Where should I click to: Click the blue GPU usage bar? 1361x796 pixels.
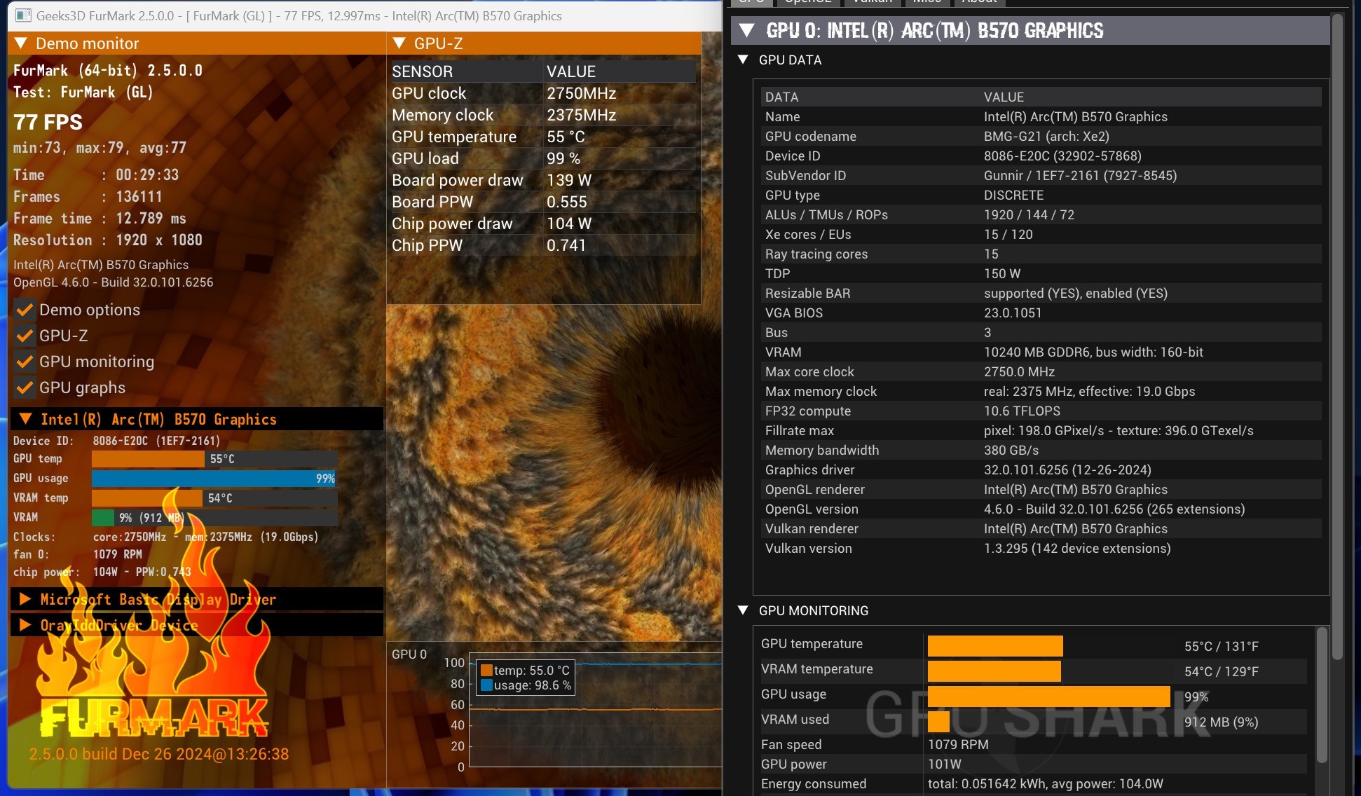214,479
